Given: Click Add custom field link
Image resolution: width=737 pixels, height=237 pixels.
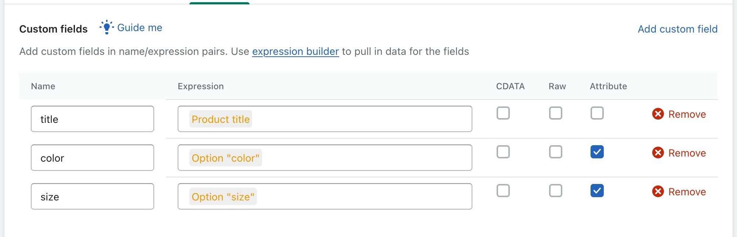Looking at the screenshot, I should (678, 29).
